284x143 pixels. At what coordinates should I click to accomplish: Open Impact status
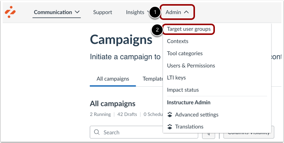point(183,90)
